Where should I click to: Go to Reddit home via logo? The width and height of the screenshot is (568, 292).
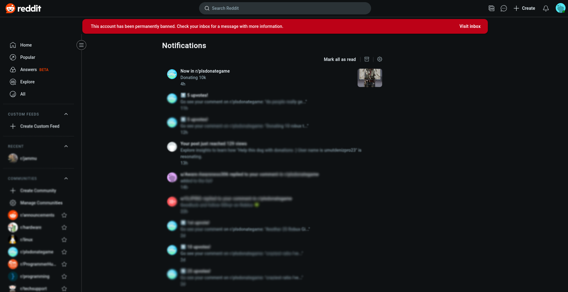[23, 8]
